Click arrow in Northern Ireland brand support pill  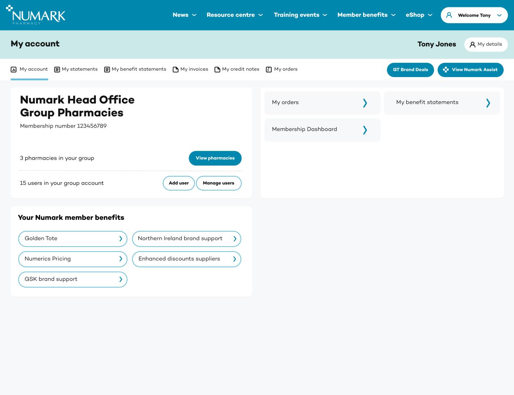235,239
